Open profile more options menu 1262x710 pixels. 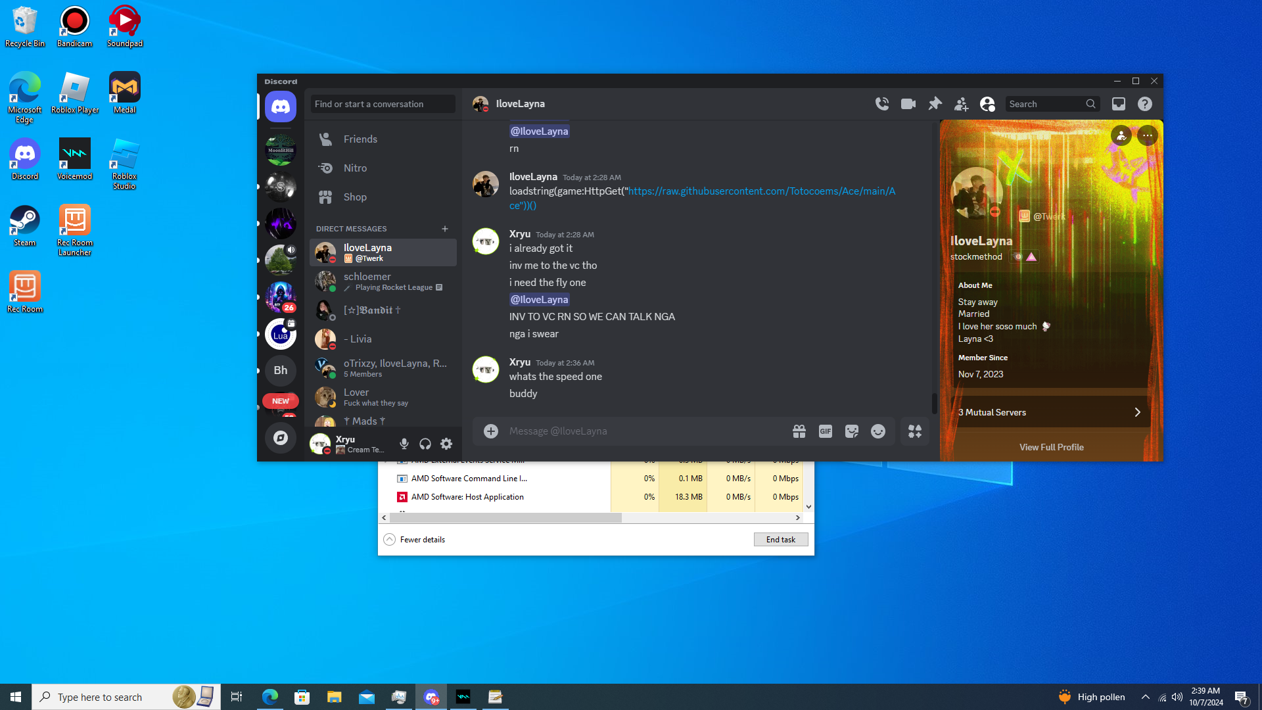click(1148, 135)
